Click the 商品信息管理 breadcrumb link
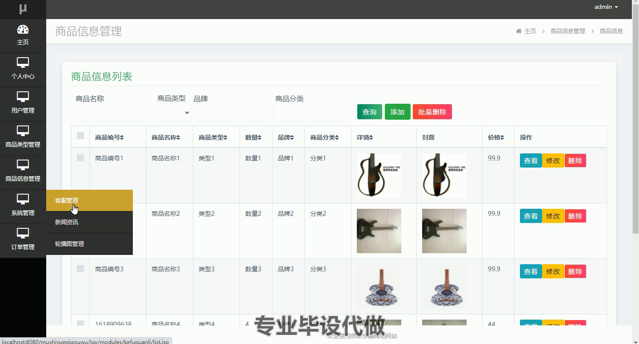The width and height of the screenshot is (639, 344). (x=568, y=31)
